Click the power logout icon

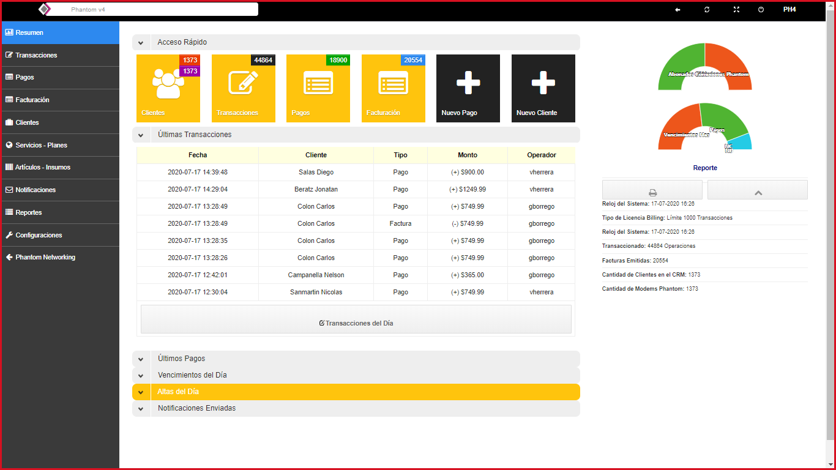point(761,10)
